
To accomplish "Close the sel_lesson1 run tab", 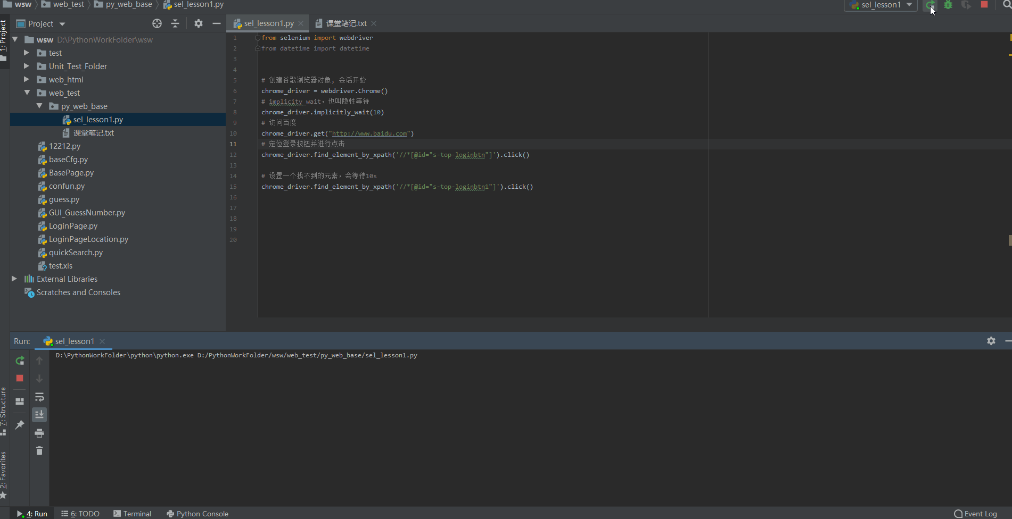I will pyautogui.click(x=102, y=341).
